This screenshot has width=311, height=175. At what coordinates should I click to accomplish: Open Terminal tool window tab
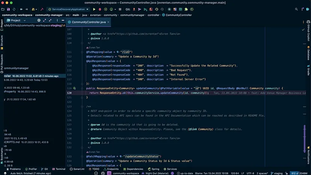[59, 169]
